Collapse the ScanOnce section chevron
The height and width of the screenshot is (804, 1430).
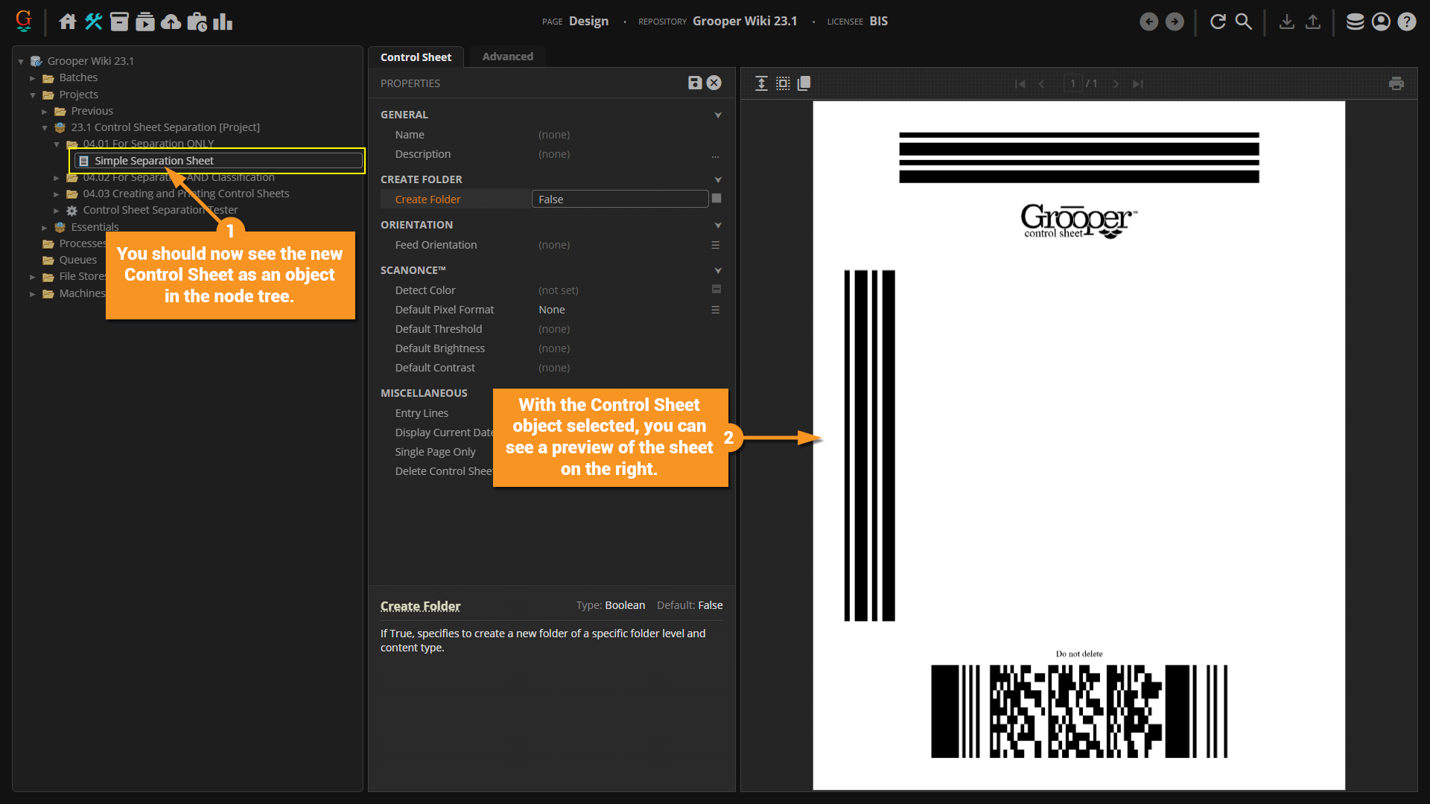[x=718, y=270]
